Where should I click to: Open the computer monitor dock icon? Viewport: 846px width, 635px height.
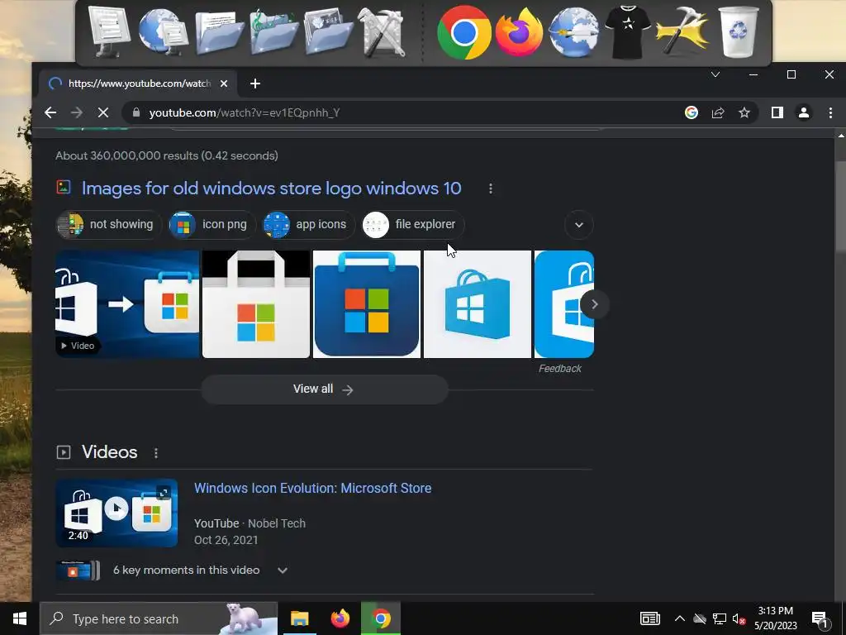point(109,31)
